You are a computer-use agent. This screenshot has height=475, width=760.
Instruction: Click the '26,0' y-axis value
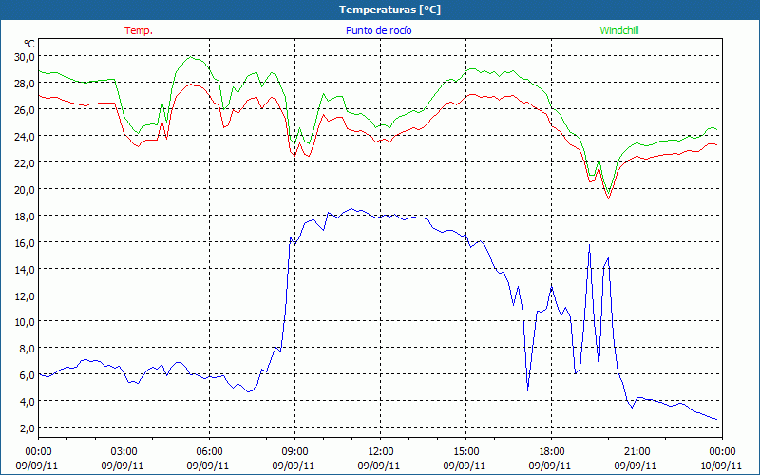click(26, 110)
